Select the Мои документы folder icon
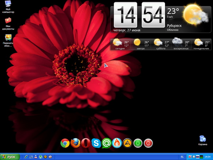213x160 pixels. pos(8,21)
